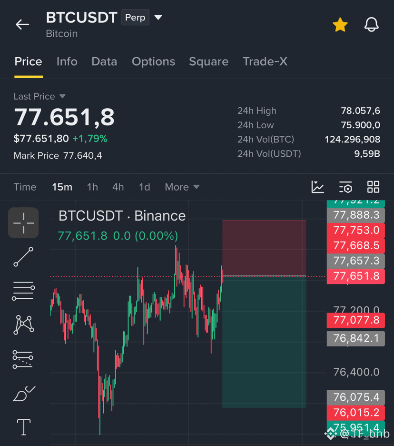Open the Options tab
The width and height of the screenshot is (394, 446).
point(153,61)
